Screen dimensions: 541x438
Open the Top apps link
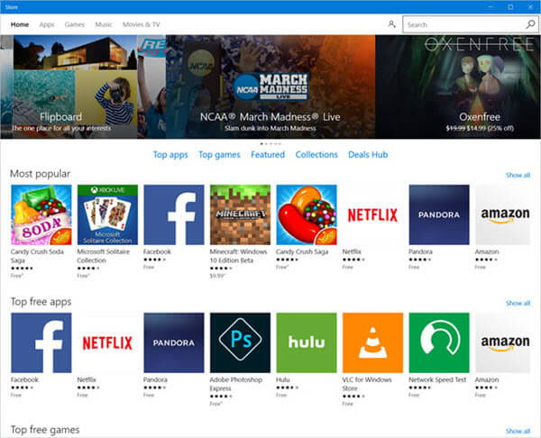click(170, 155)
